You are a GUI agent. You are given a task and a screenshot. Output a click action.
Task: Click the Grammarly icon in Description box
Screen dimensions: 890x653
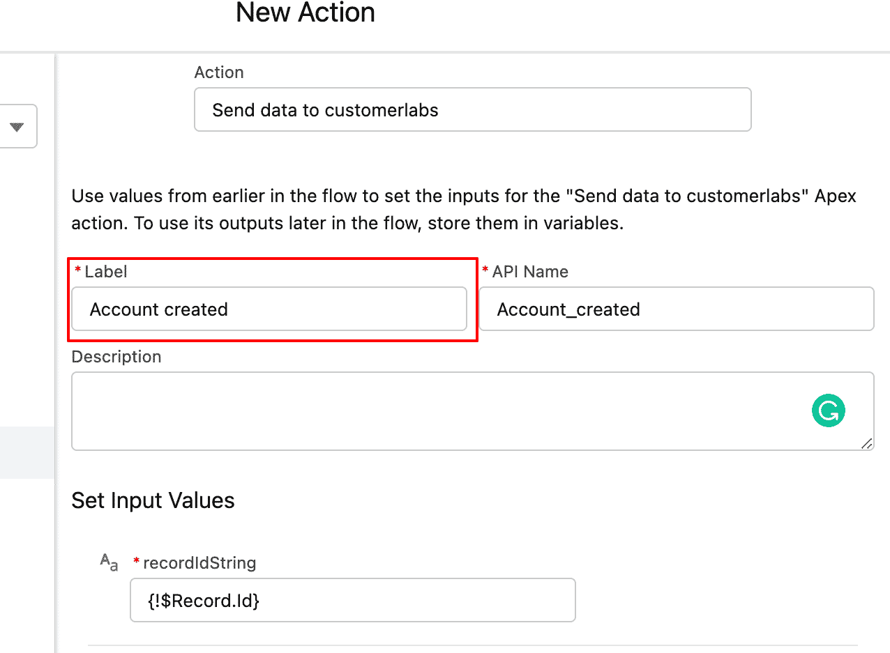point(828,411)
